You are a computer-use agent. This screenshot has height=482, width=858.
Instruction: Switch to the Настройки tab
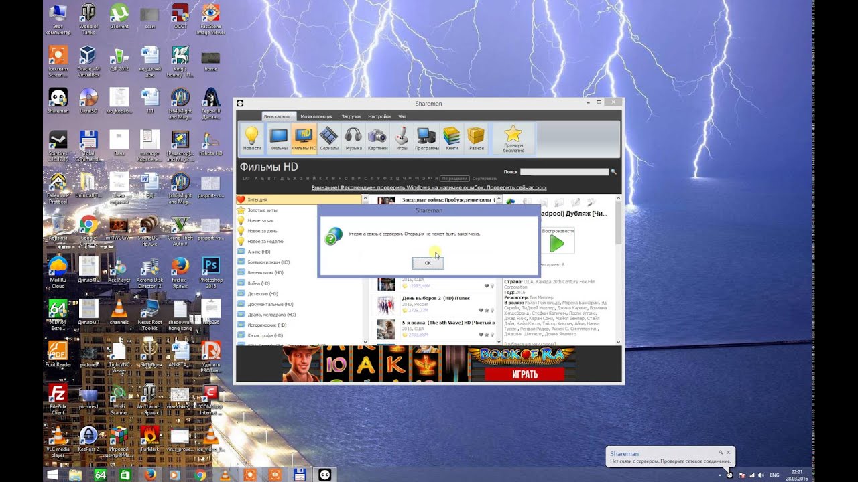[379, 116]
